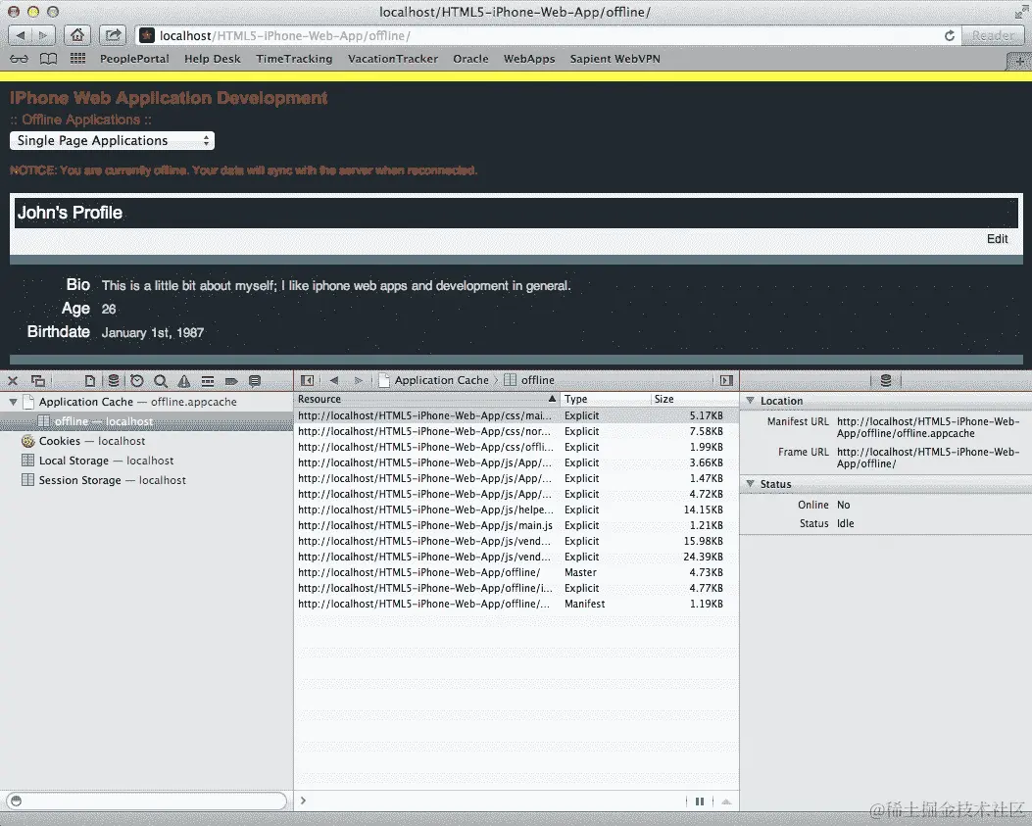Screen dimensions: 1032x826
Task: Click the Manifest URL value offline.appcache
Action: point(928,427)
